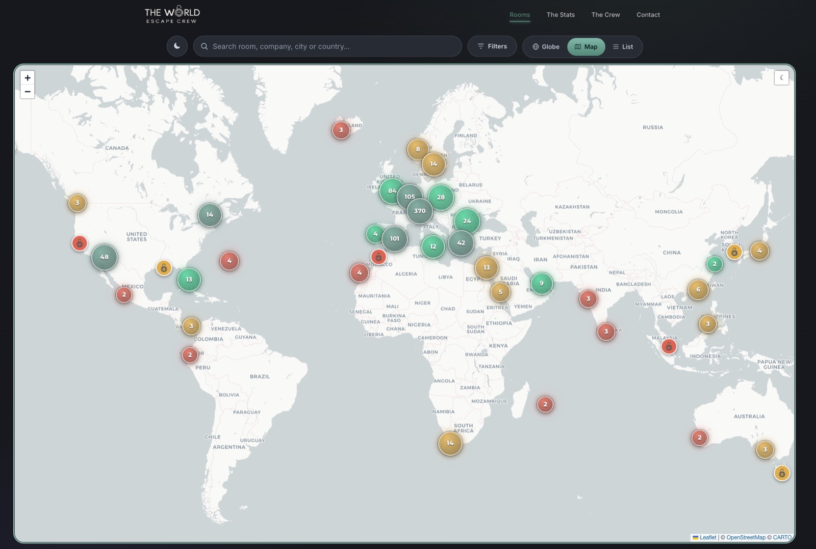
Task: Expand the 3 cluster near Sri Lanka
Action: (606, 332)
